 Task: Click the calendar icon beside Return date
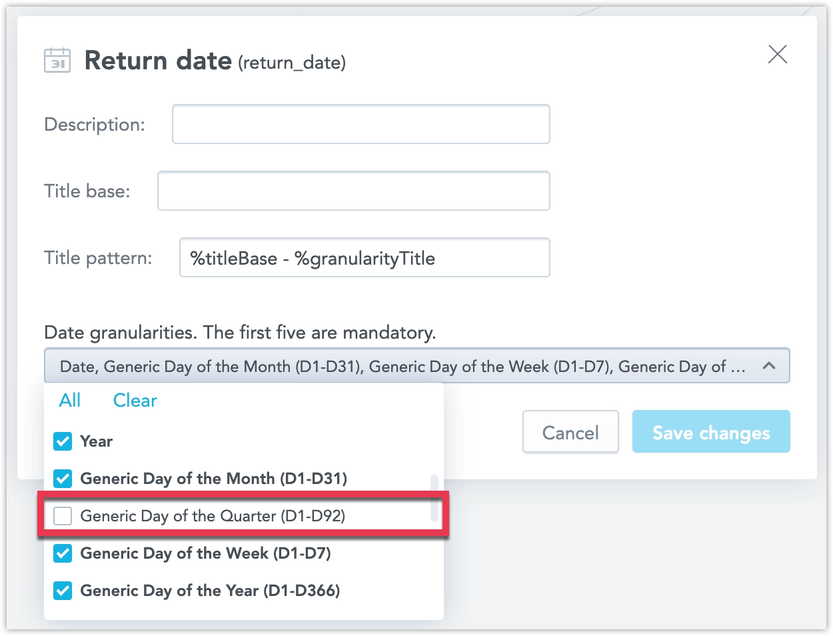point(57,60)
